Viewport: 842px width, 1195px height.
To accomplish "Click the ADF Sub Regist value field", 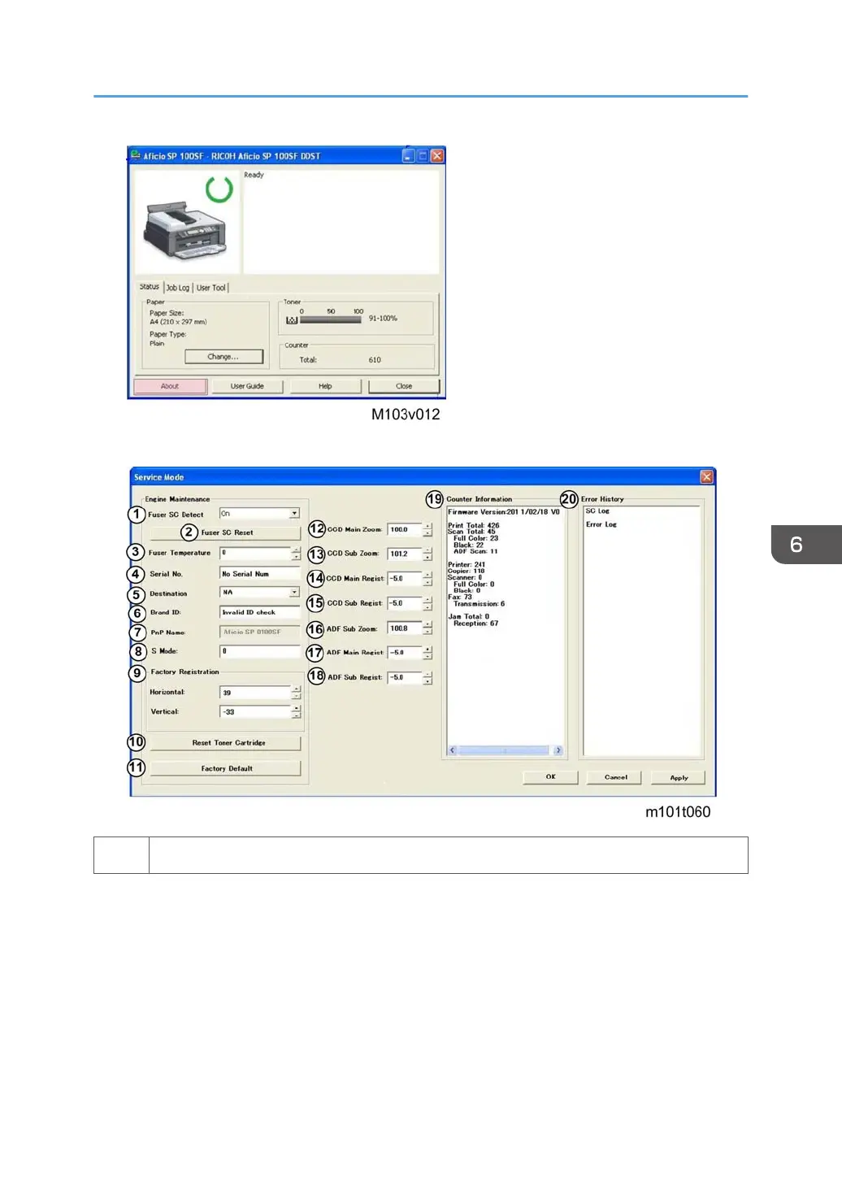I will 405,677.
